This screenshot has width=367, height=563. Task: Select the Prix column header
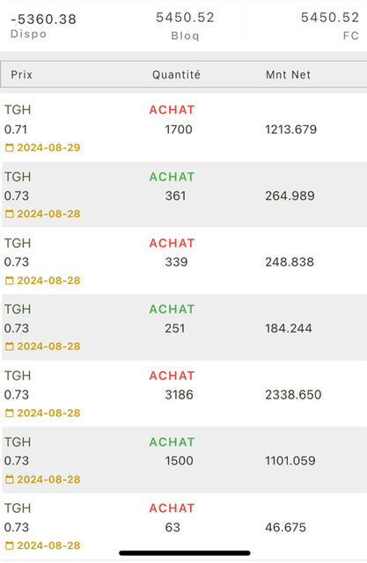[21, 75]
